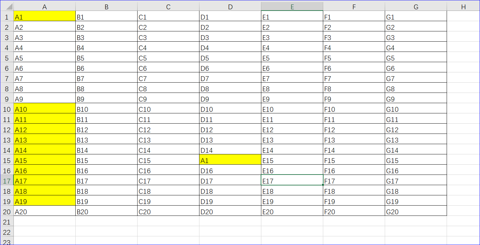Click the highlighted cell A18

[45, 190]
